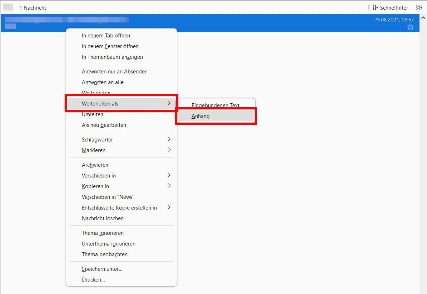427x294 pixels.
Task: Choose Speichern unter... entry
Action: [102, 269]
